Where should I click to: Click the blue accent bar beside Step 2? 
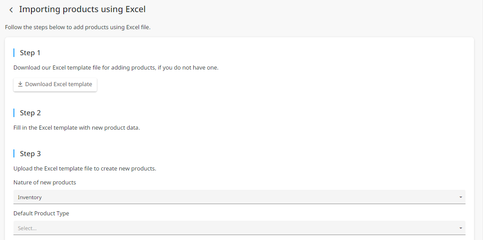[14, 113]
